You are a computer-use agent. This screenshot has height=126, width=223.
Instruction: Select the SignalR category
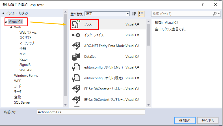25,65
